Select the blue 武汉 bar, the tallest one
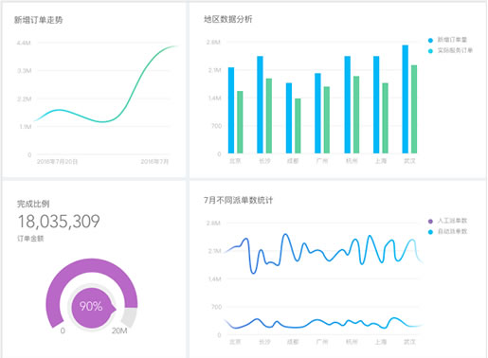 [x=406, y=99]
